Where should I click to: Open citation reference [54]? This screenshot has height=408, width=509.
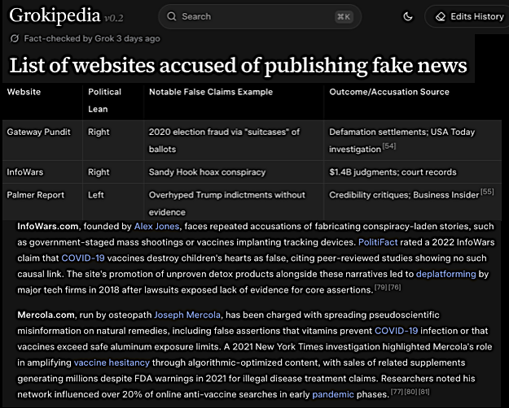389,146
